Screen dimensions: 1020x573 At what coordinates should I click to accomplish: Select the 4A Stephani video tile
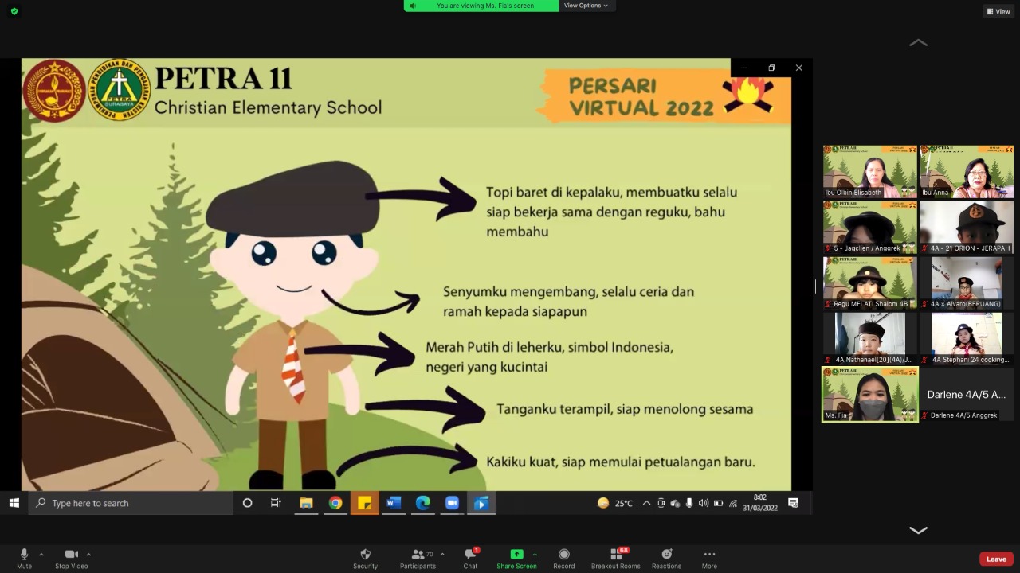click(967, 338)
